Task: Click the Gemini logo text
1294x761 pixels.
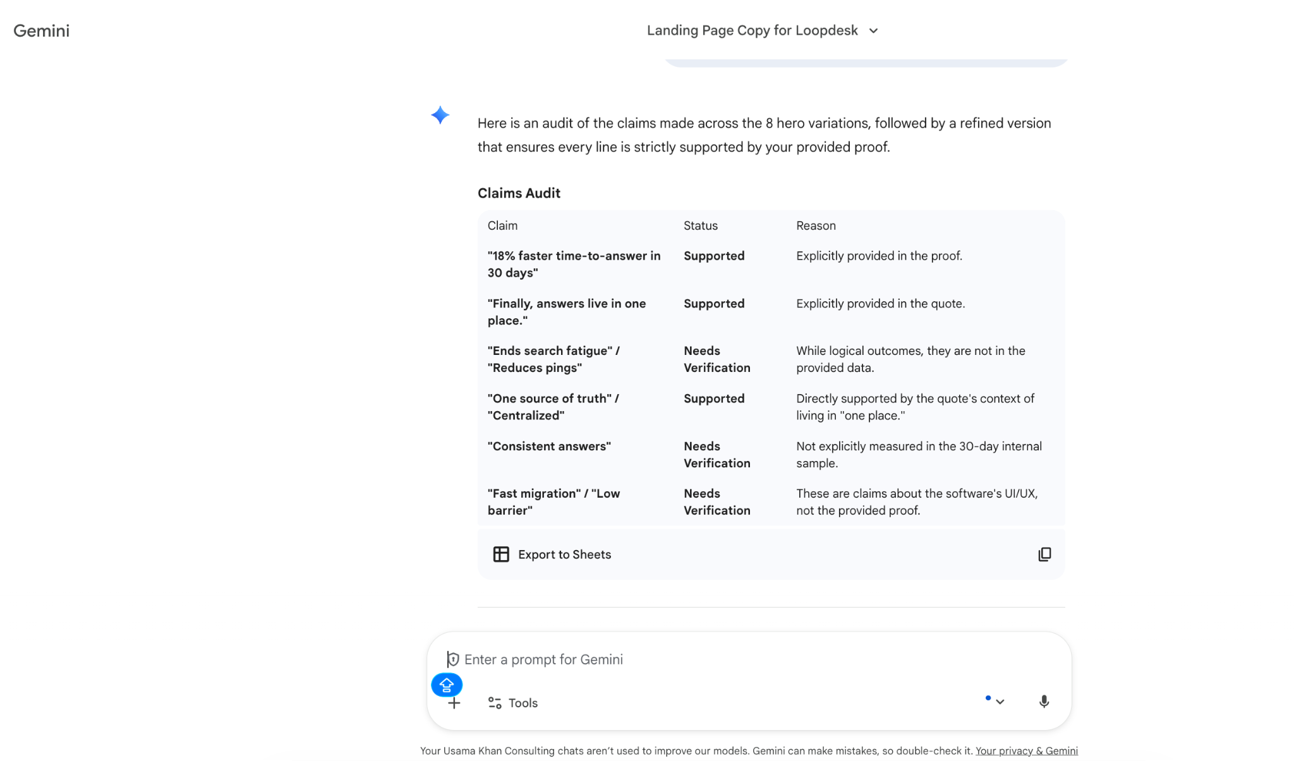Action: pos(42,30)
